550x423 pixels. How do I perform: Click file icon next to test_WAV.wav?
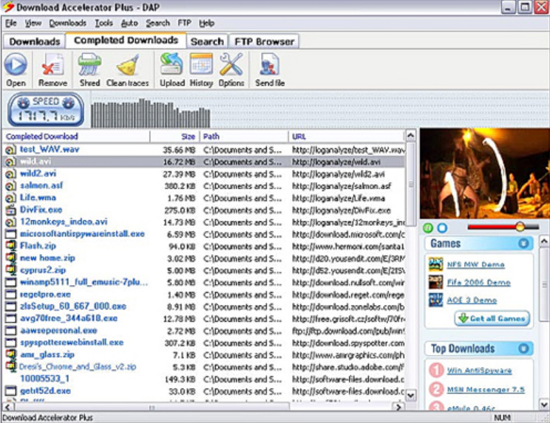coord(11,150)
